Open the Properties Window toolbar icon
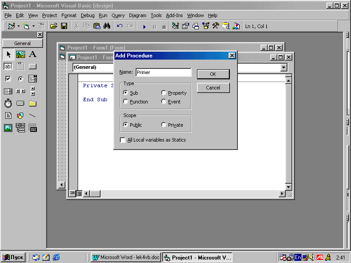Viewport: 351px width, 263px height. 186,26
